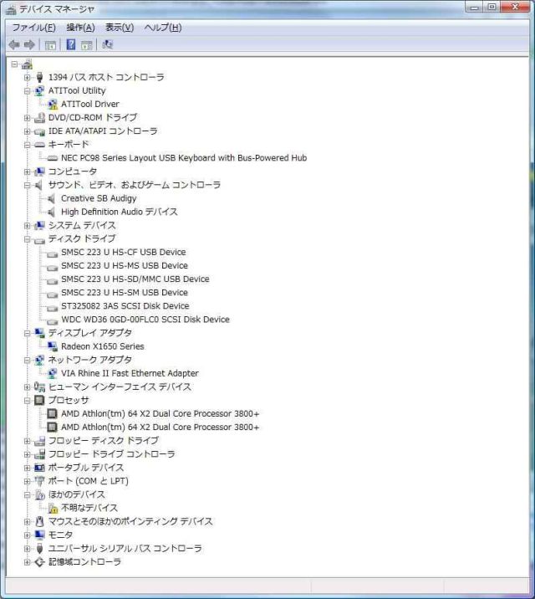
Task: Expand the 1394 バス ホスト コントローラ node
Action: 28,78
